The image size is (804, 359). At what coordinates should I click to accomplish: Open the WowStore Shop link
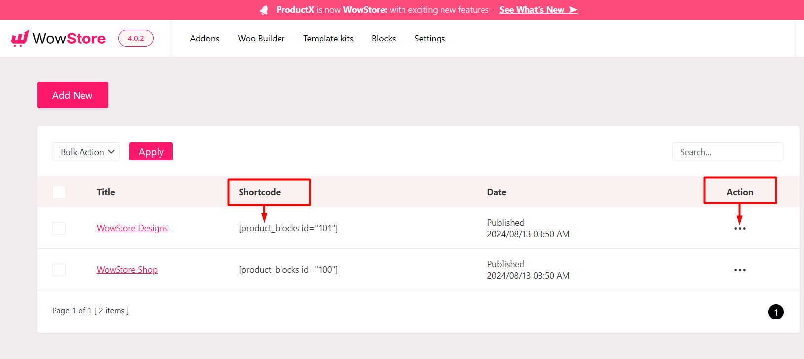[127, 270]
